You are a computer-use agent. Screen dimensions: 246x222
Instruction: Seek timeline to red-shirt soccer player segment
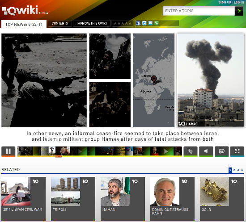point(154,151)
